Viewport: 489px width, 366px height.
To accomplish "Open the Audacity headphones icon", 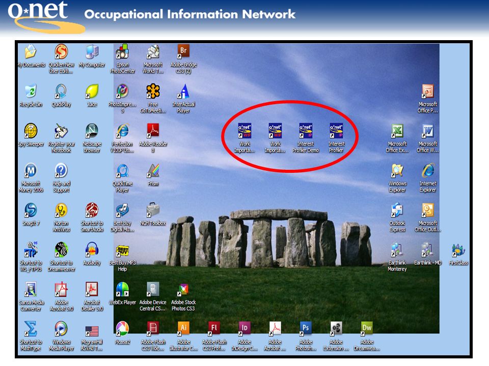I will 92,250.
